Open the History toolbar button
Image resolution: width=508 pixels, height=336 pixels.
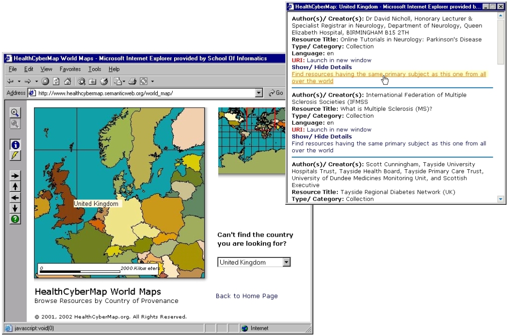104,81
